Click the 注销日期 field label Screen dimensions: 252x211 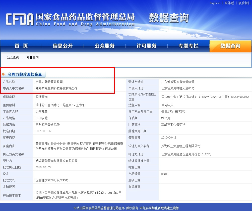[134, 180]
